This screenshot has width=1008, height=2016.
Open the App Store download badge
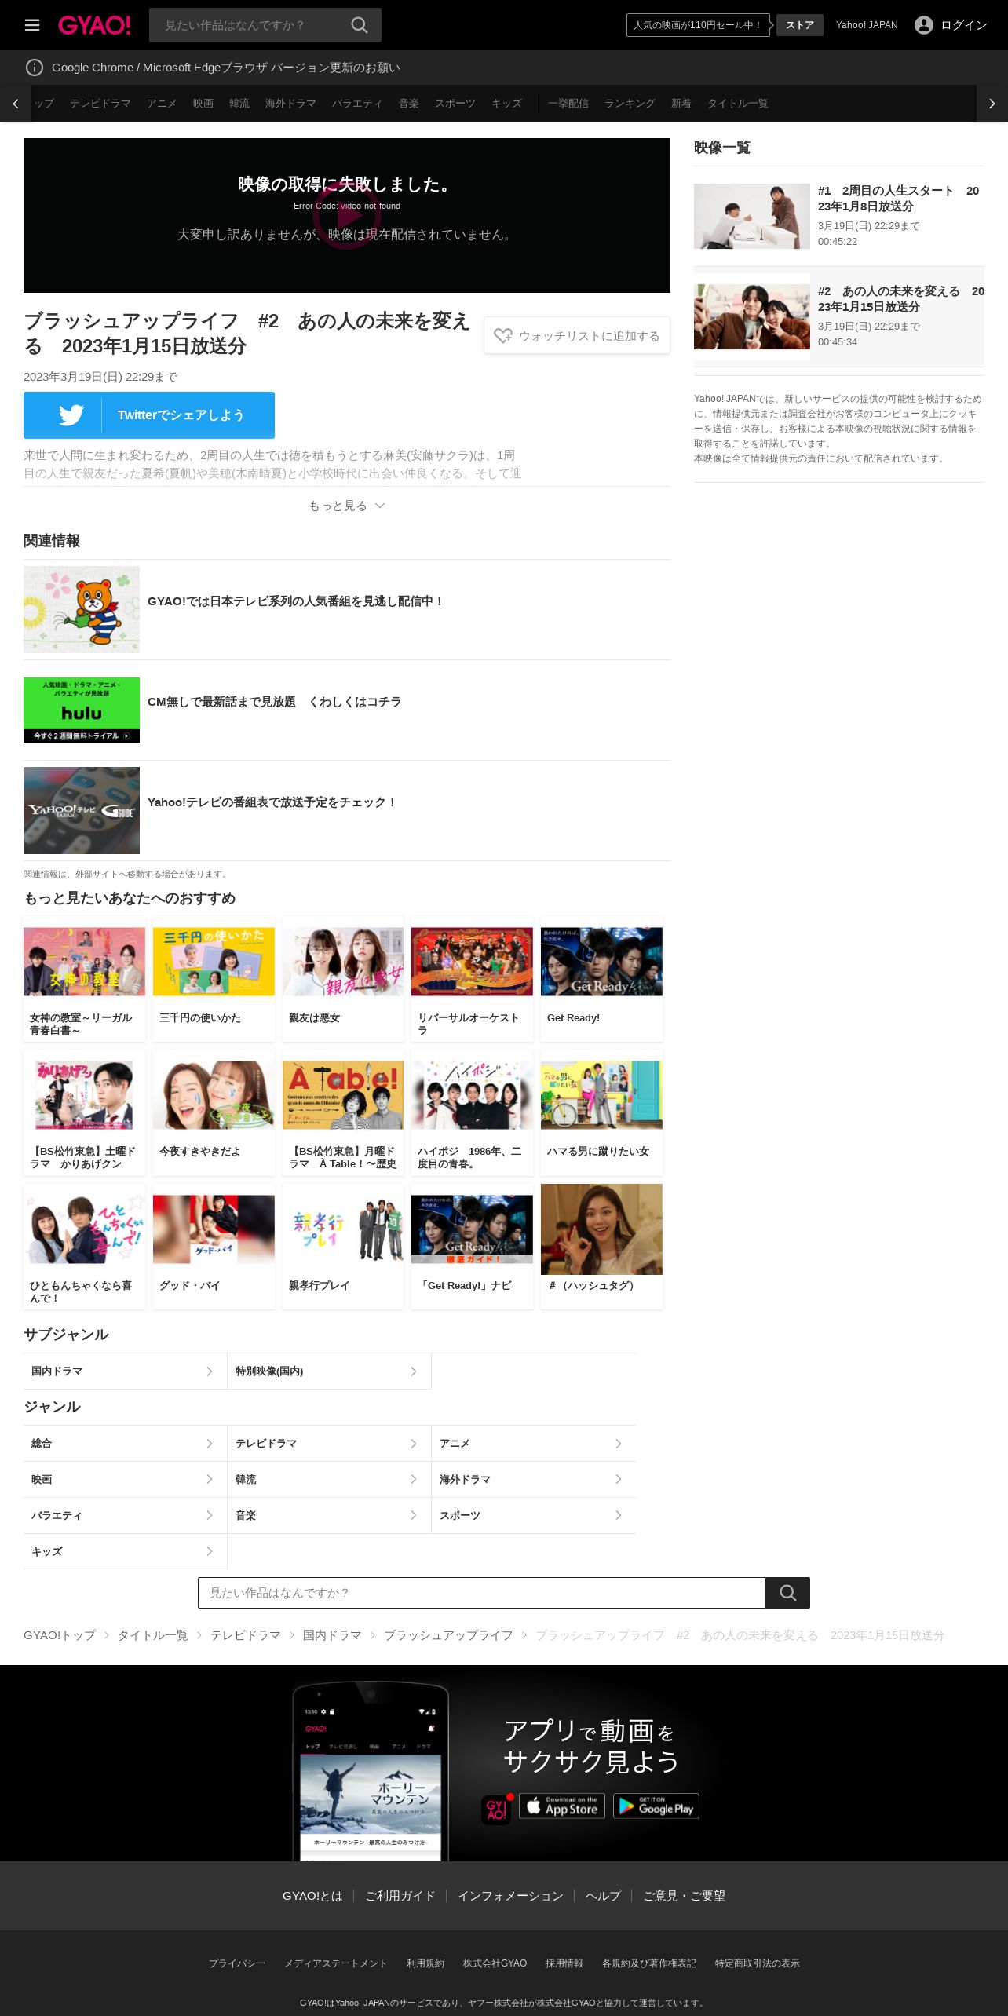[562, 1806]
